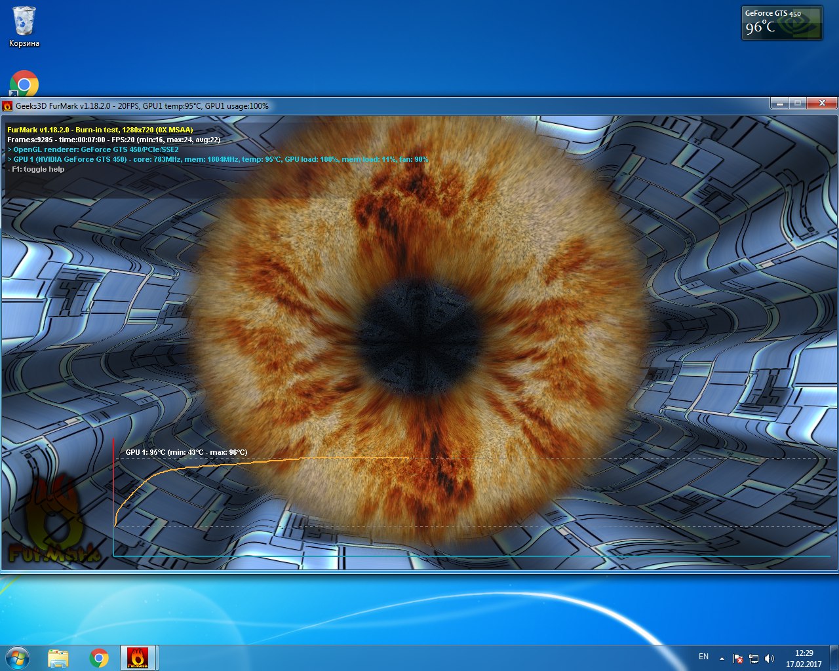This screenshot has height=671, width=839.
Task: Click the yellow "Burn-in test, 1280x720" line
Action: [x=100, y=130]
